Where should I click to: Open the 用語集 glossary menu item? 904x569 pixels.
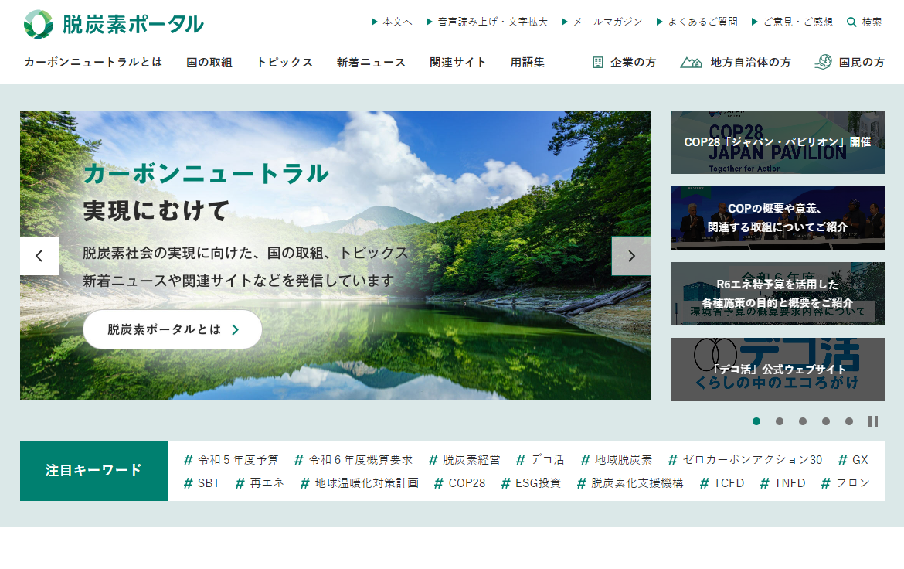tap(527, 63)
